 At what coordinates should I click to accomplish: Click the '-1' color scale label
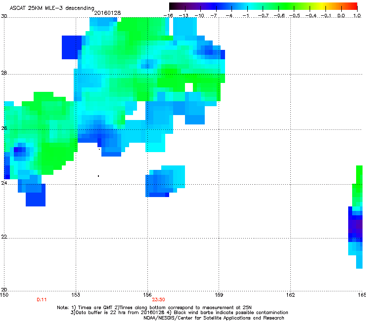[x=245, y=16]
